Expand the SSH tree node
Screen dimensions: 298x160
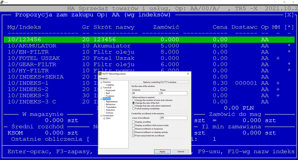(x=104, y=119)
